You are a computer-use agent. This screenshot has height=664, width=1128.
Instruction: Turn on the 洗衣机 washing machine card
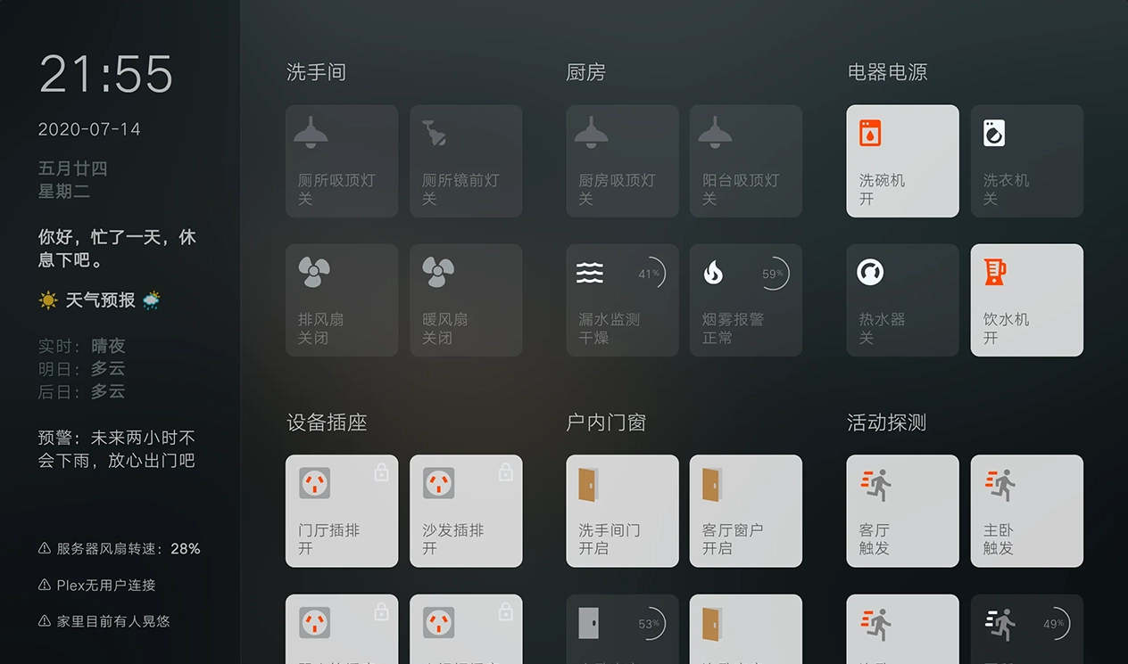click(1027, 161)
